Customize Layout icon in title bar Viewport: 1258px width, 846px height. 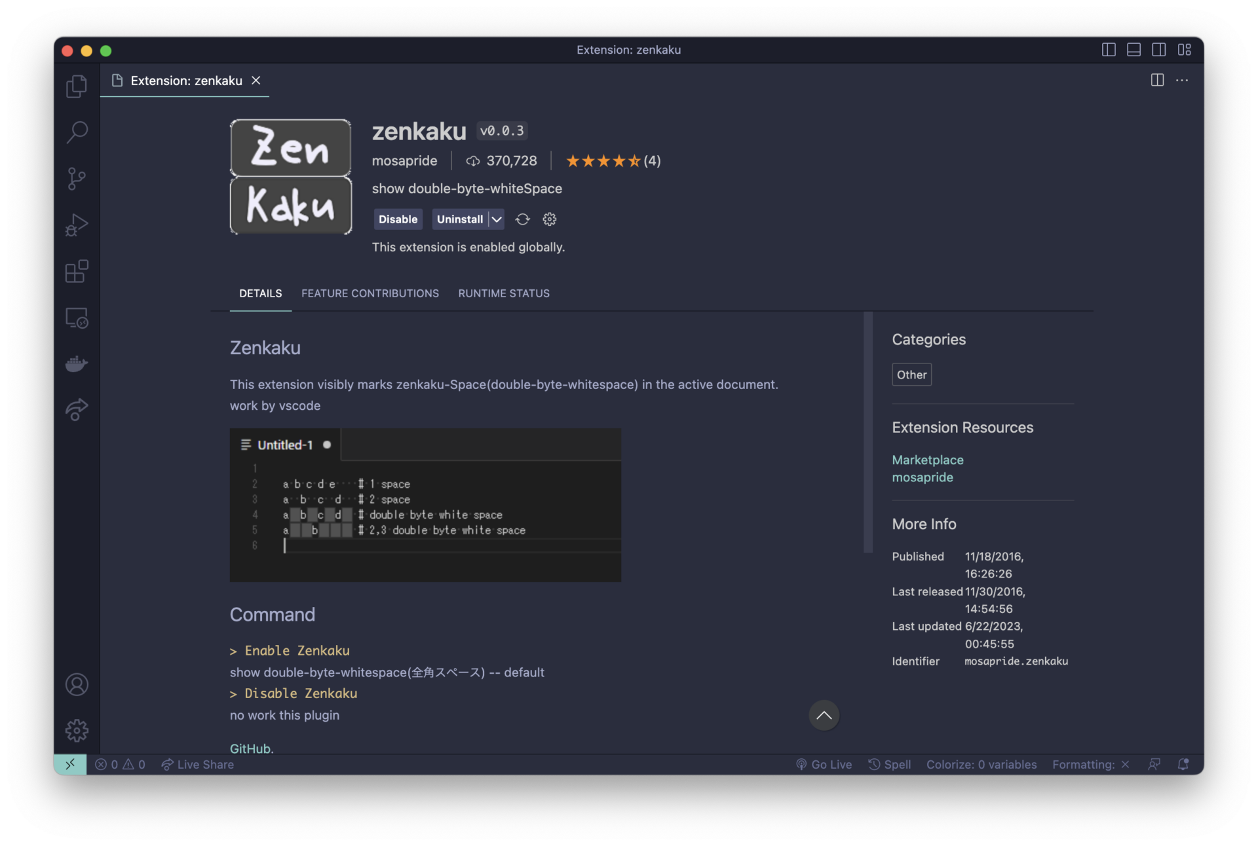pos(1184,50)
